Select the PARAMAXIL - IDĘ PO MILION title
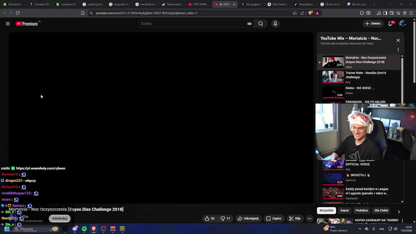 [365, 102]
